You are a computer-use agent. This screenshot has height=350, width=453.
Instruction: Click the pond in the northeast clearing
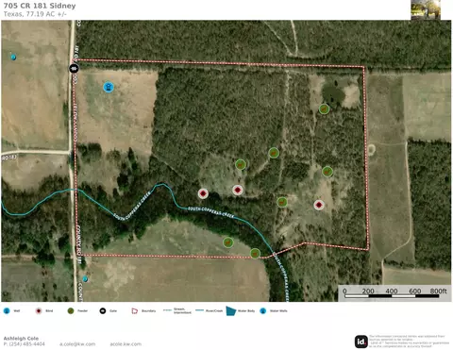click(x=333, y=93)
